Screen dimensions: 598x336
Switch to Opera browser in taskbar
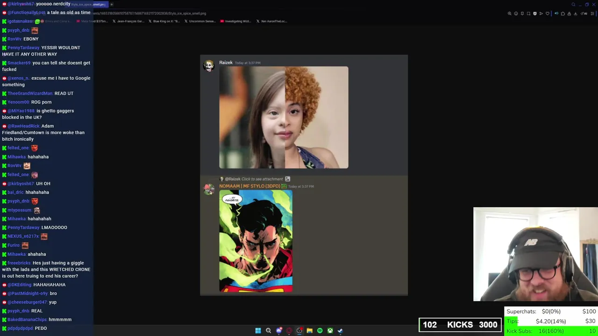click(289, 330)
